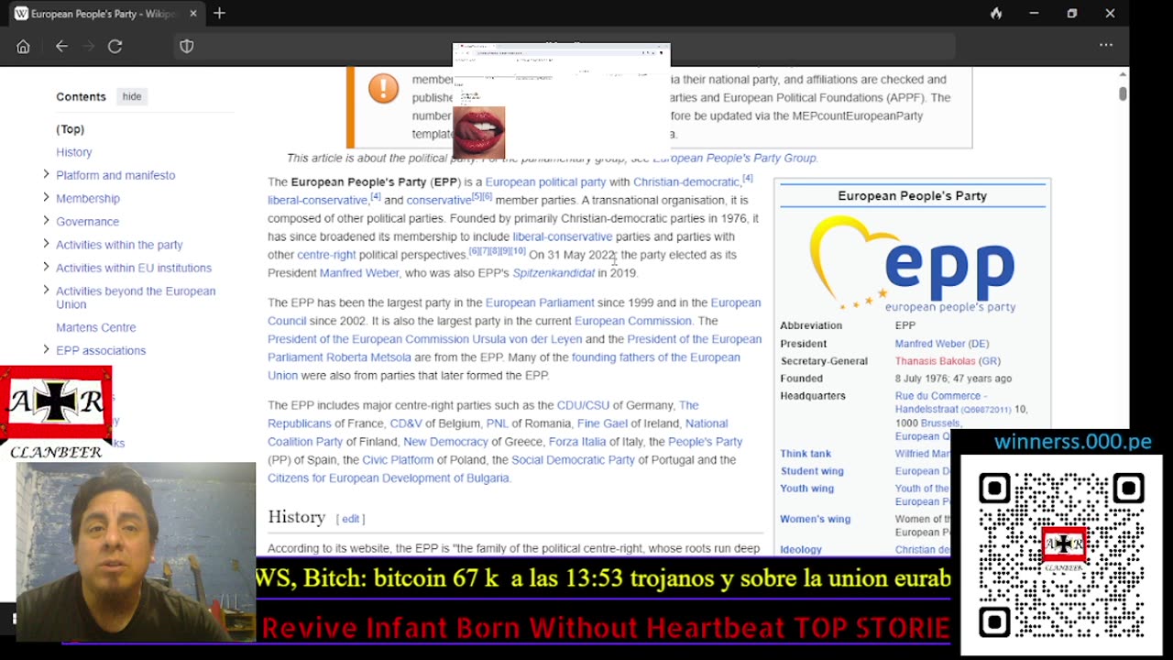Open the Forza Italia link

click(577, 442)
